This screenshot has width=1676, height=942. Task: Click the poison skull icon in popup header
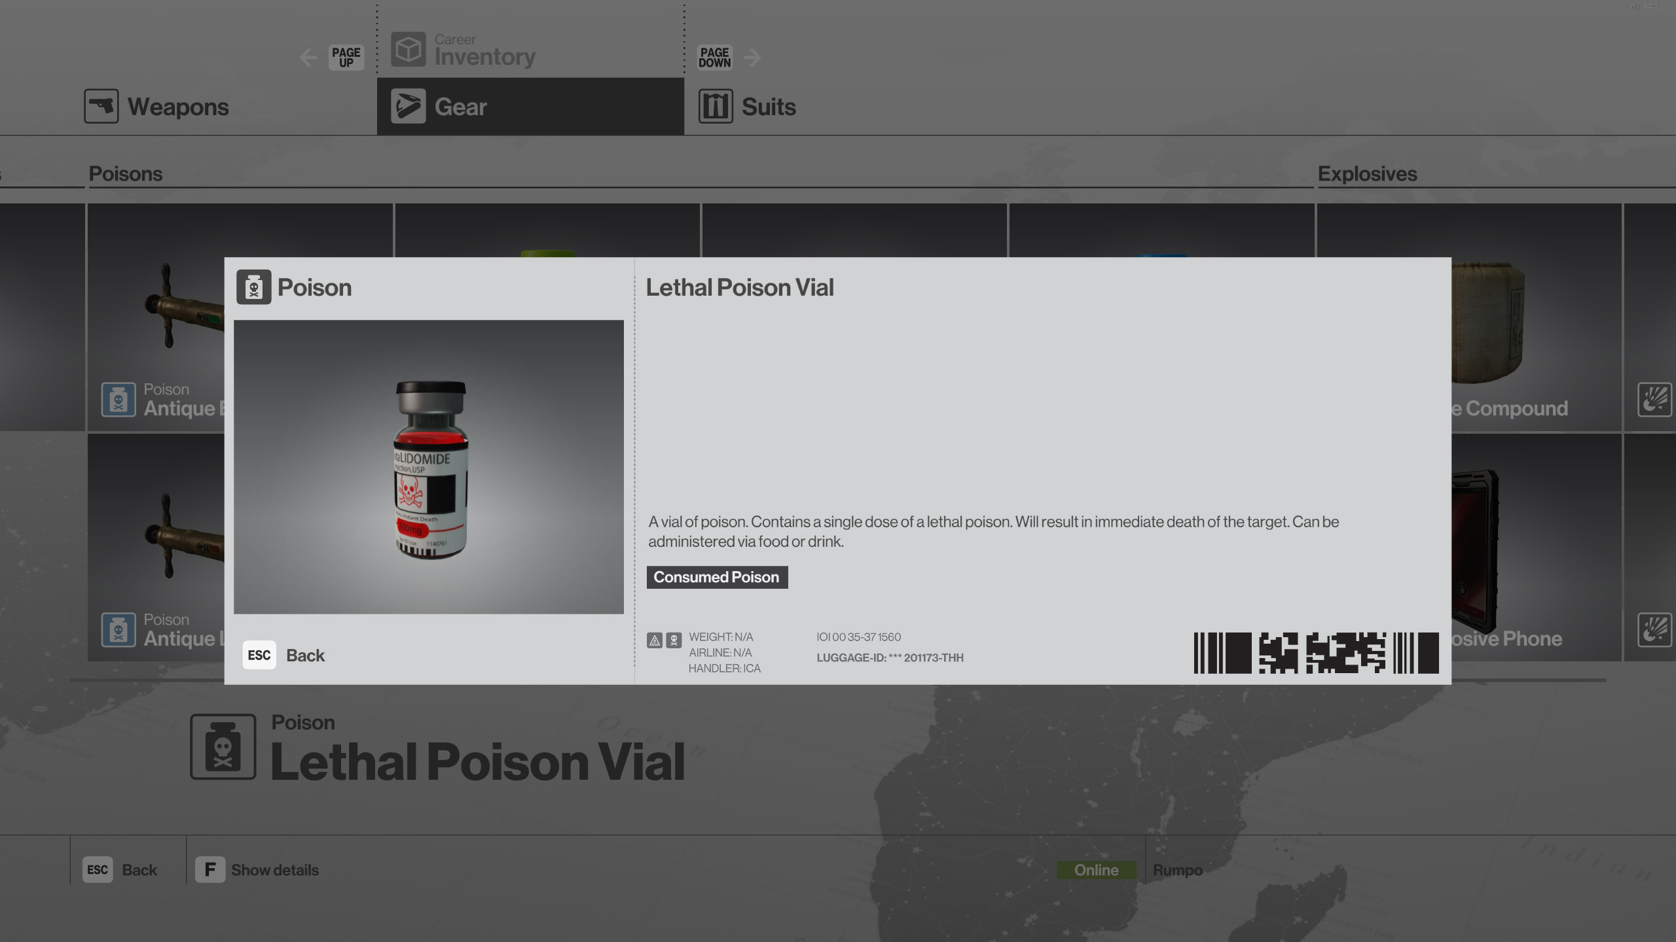point(253,287)
